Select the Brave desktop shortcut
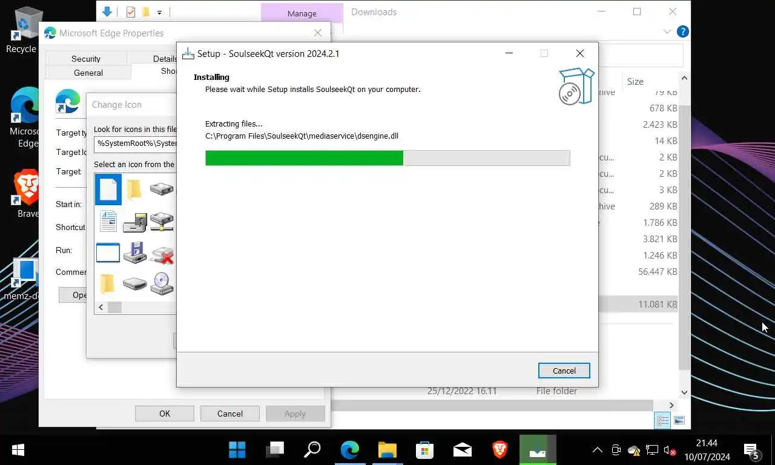 (27, 194)
